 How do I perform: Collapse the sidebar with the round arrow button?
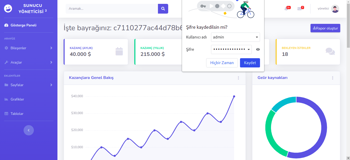[29, 130]
